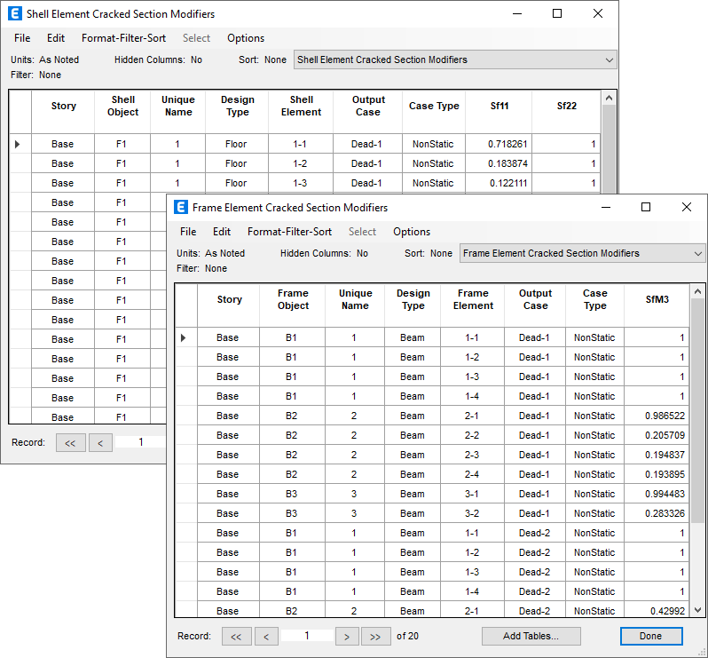
Task: Open Format-Filter-Sort menu in Frame window
Action: 289,232
